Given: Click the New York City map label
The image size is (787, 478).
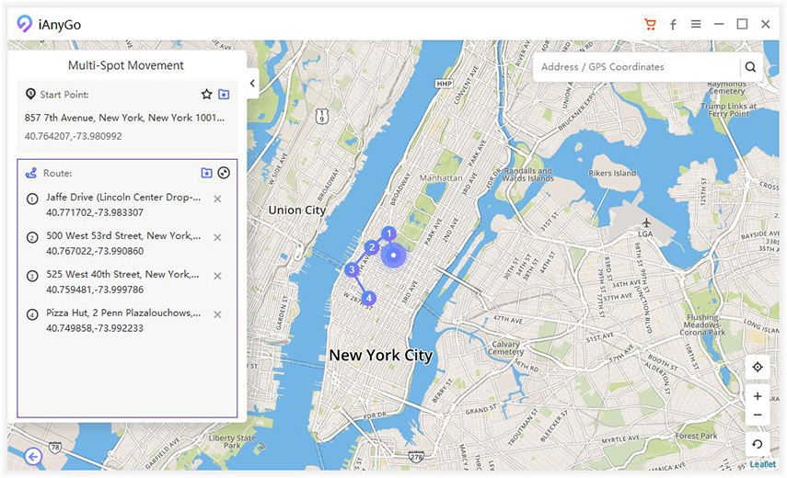Looking at the screenshot, I should 380,355.
